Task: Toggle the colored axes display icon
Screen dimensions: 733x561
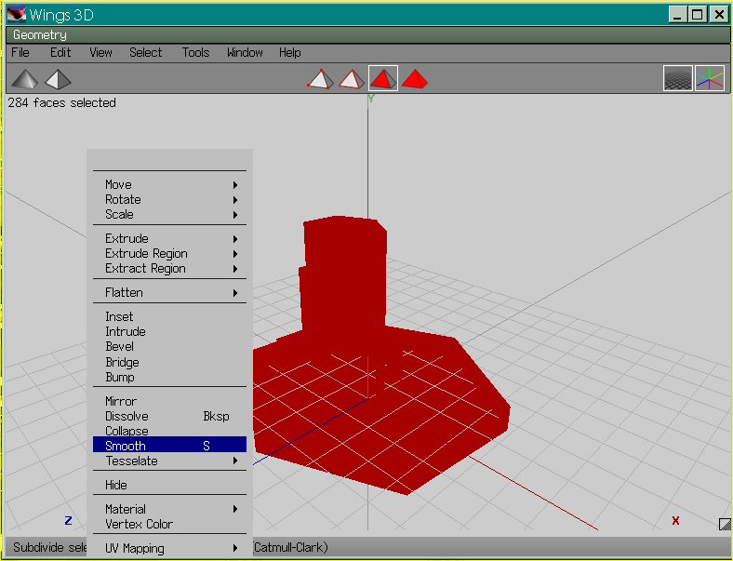Action: pyautogui.click(x=710, y=79)
